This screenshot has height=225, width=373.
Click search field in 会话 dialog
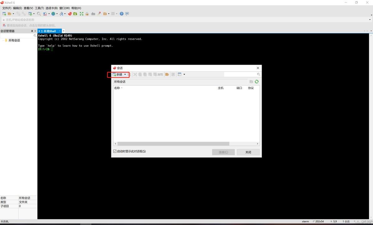tap(241, 75)
